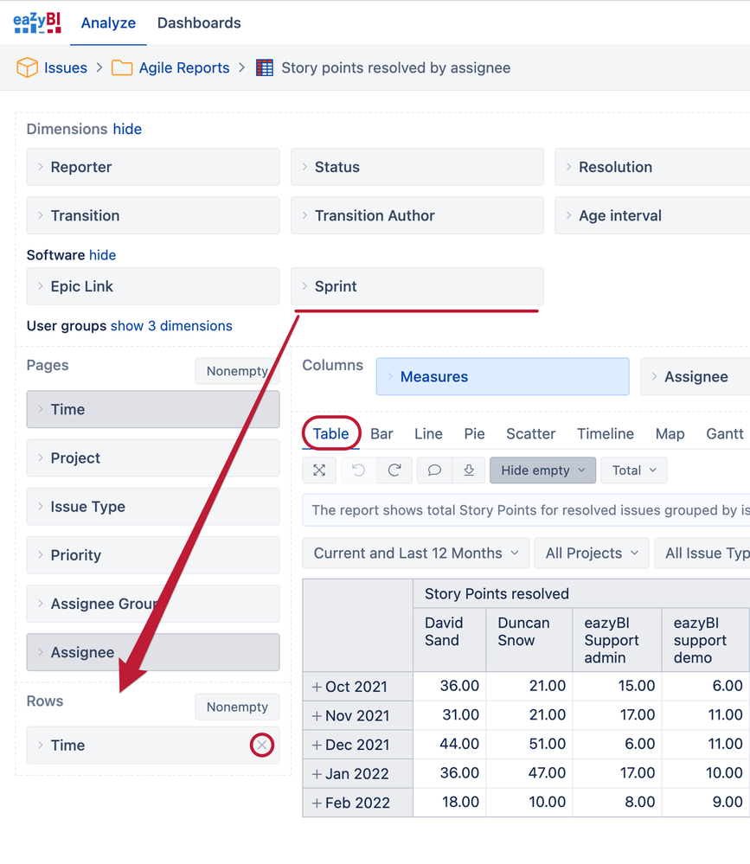Maximize the report with fullscreen icon
Screen dimensions: 750x864
click(x=319, y=470)
